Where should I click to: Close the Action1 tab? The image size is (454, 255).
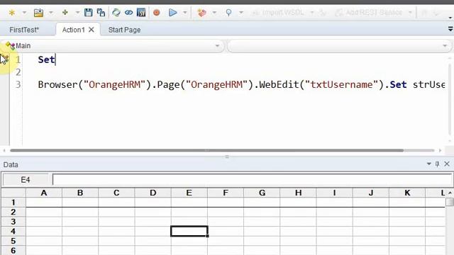[x=92, y=30]
